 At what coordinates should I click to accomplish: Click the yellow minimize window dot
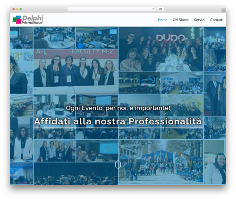click(x=17, y=9)
